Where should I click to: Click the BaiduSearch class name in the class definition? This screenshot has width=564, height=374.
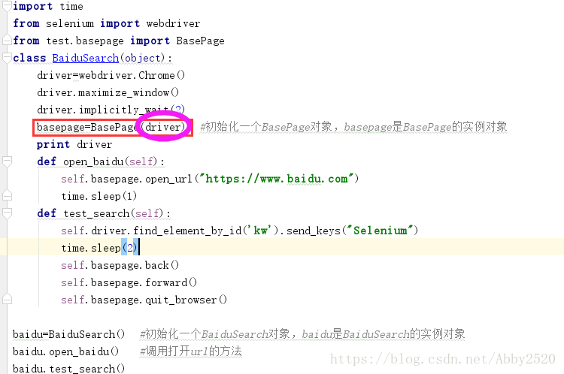[x=86, y=58]
